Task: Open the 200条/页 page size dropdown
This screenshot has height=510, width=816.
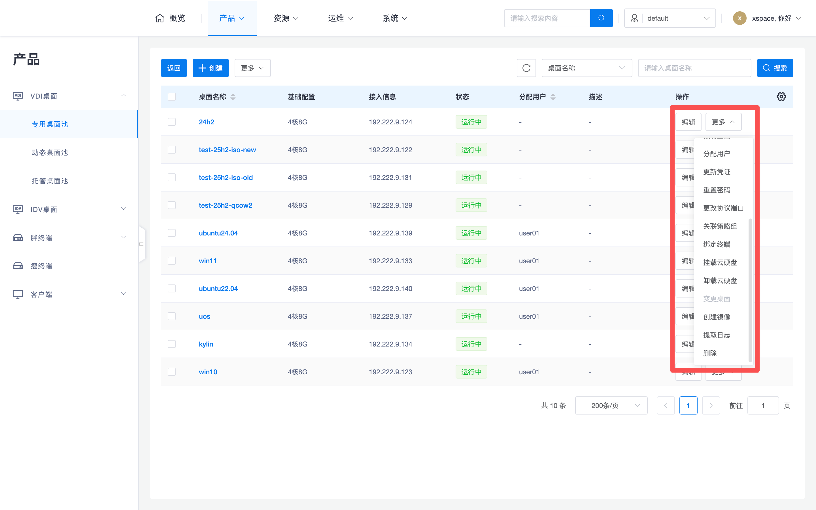Action: pos(611,405)
